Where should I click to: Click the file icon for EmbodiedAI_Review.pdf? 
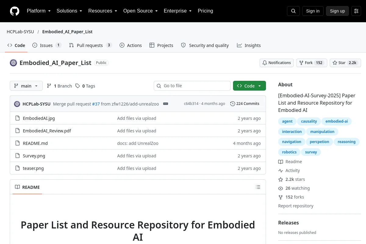(17, 131)
